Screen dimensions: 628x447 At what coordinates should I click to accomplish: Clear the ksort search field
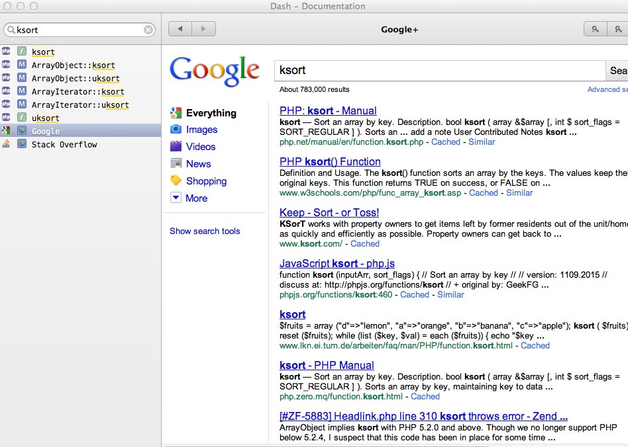point(148,30)
